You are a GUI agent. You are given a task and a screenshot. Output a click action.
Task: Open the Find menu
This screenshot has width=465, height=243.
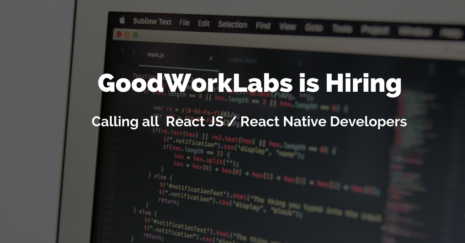click(x=263, y=26)
